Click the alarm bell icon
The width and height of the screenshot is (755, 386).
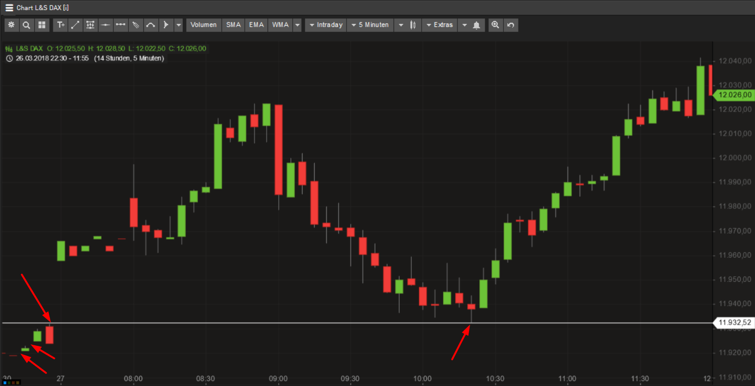point(476,25)
